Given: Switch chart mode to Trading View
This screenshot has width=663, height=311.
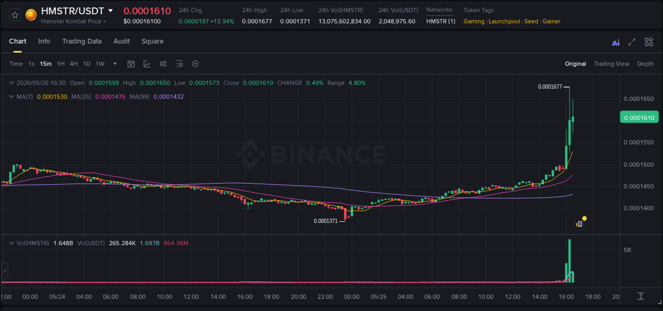Looking at the screenshot, I should click(612, 64).
